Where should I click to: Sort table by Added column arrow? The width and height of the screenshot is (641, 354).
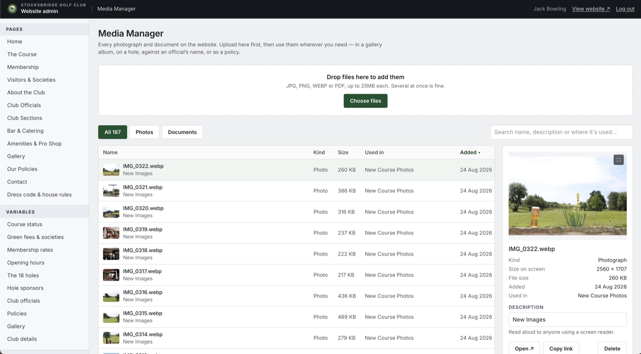pyautogui.click(x=479, y=153)
